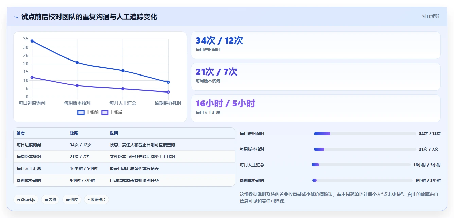Click description 状态、责任人和截止日期可直接查询

[x=142, y=145]
